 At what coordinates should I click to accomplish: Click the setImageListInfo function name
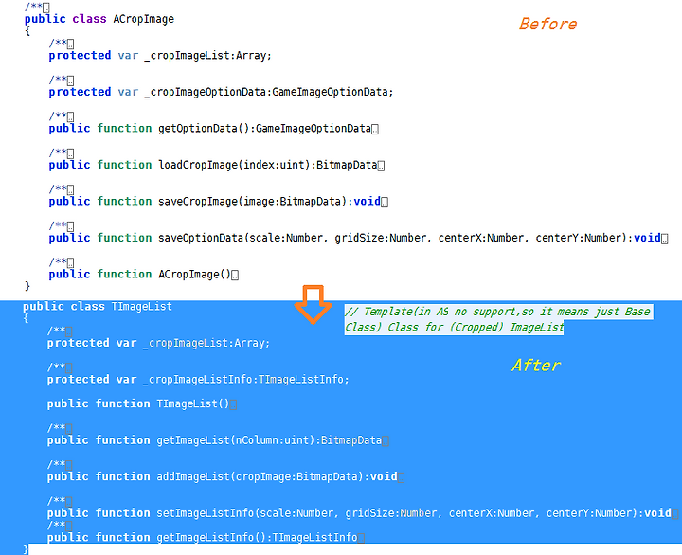[206, 513]
